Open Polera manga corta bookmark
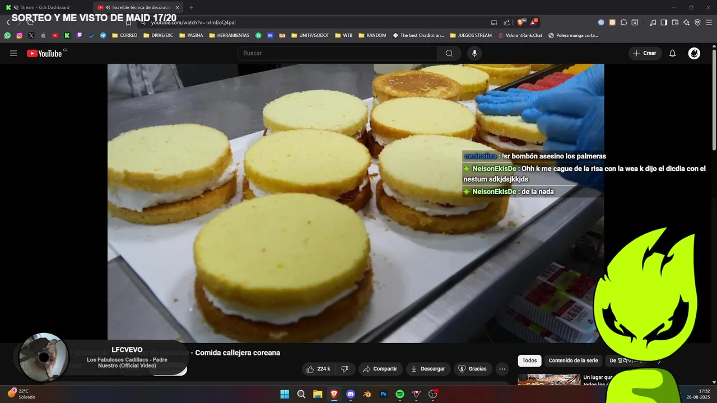The height and width of the screenshot is (403, 717). coord(573,35)
